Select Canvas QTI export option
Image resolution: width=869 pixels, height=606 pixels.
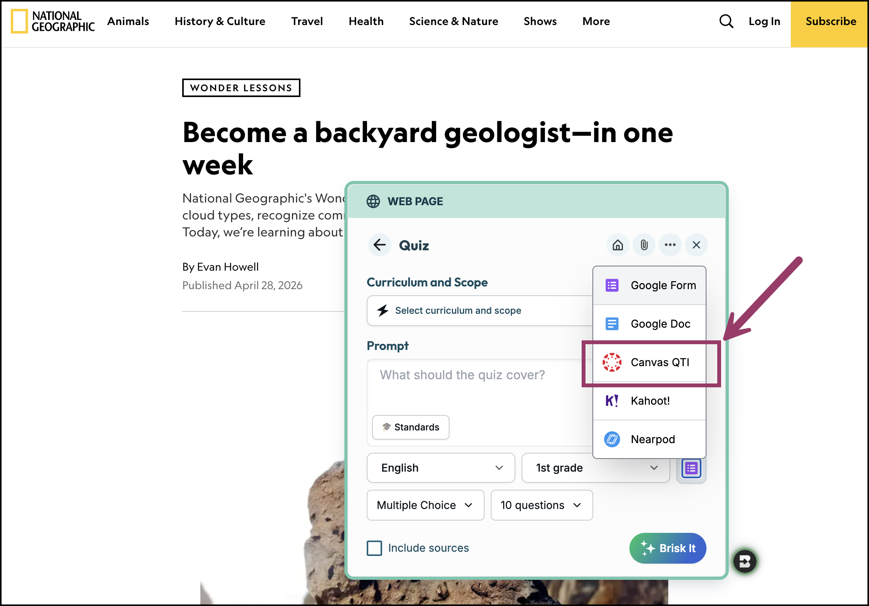[x=649, y=362]
